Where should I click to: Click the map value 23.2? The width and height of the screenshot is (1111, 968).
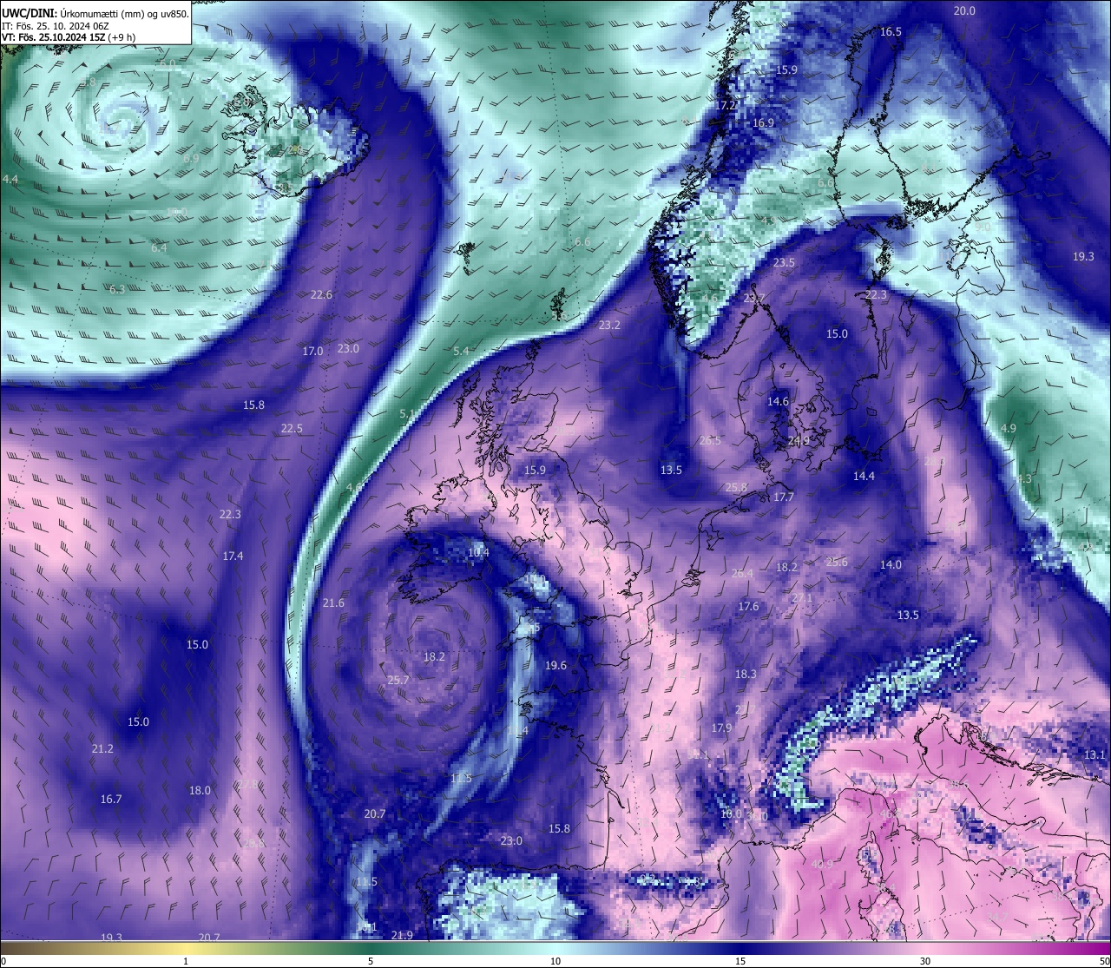coord(610,326)
